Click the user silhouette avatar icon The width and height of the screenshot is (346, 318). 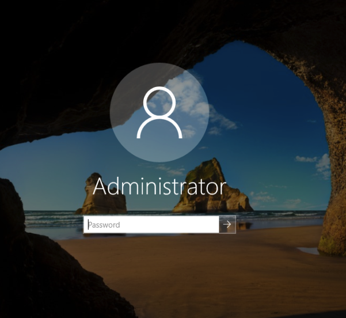coord(159,113)
